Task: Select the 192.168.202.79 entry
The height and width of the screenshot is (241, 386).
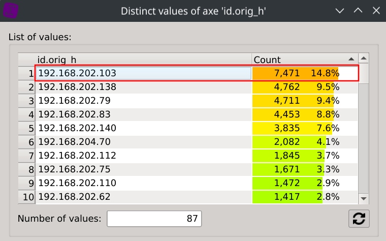Action: 143,101
